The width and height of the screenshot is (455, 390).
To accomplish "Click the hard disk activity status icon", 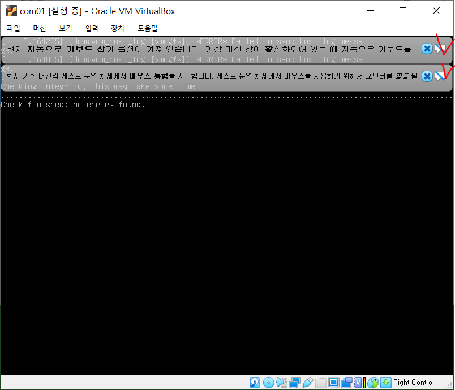I will pos(255,383).
